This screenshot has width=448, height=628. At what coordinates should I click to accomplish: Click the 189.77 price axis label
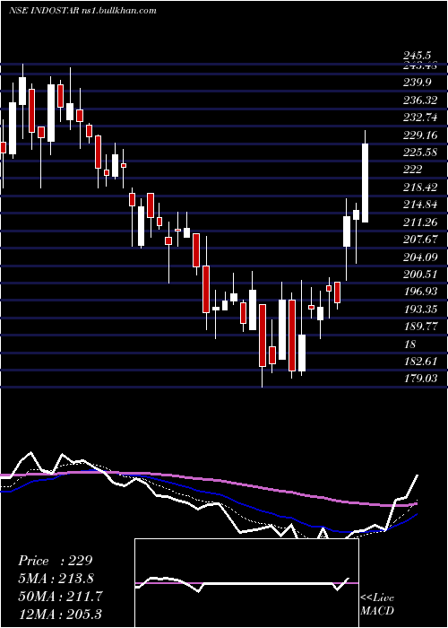tap(420, 327)
